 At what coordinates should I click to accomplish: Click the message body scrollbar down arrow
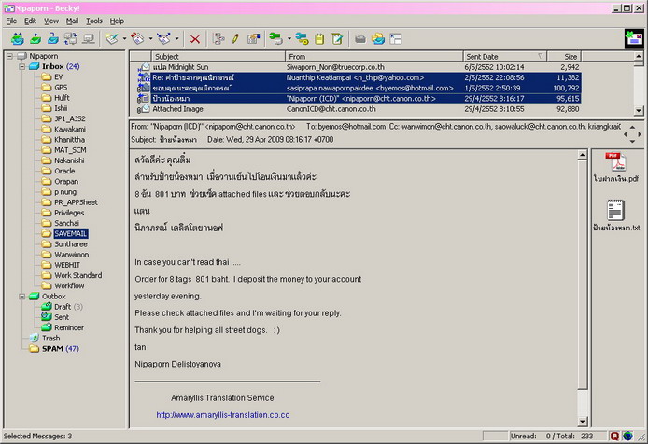583,422
